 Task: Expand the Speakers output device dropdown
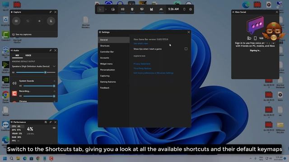(x=54, y=66)
